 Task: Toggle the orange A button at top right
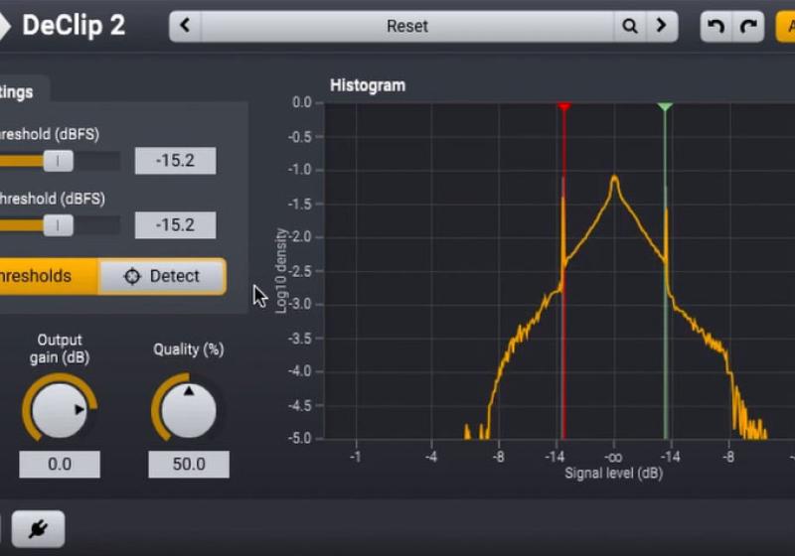pos(786,27)
